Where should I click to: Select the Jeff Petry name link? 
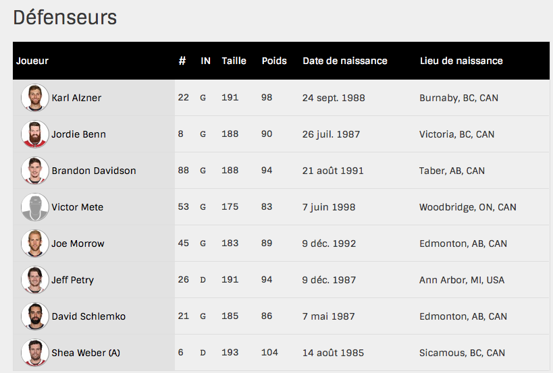[73, 280]
